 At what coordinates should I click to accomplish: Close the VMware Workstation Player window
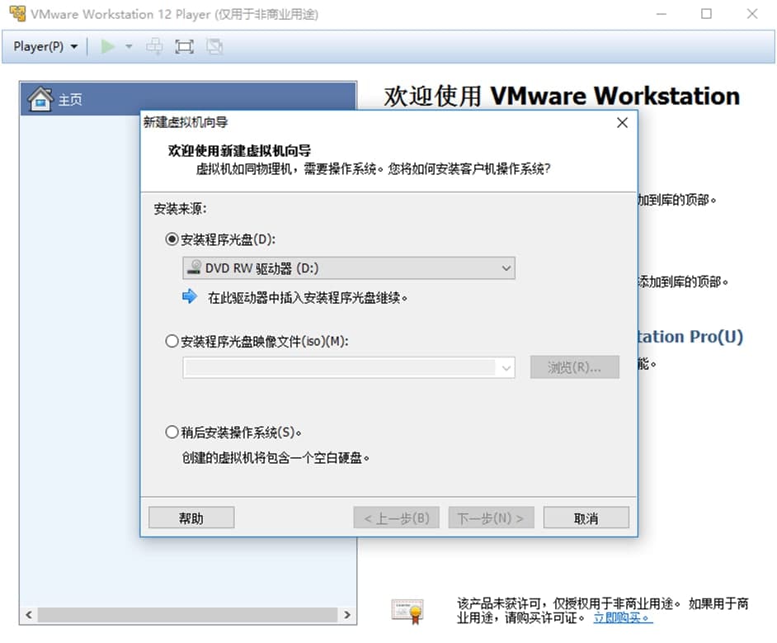pyautogui.click(x=751, y=14)
